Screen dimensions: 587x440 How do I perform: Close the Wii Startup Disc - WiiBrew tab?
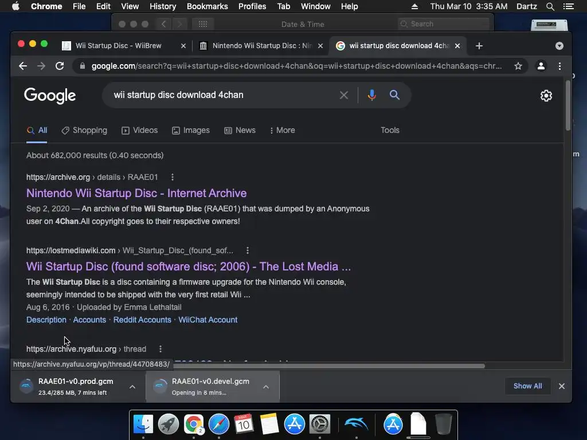[x=183, y=46]
